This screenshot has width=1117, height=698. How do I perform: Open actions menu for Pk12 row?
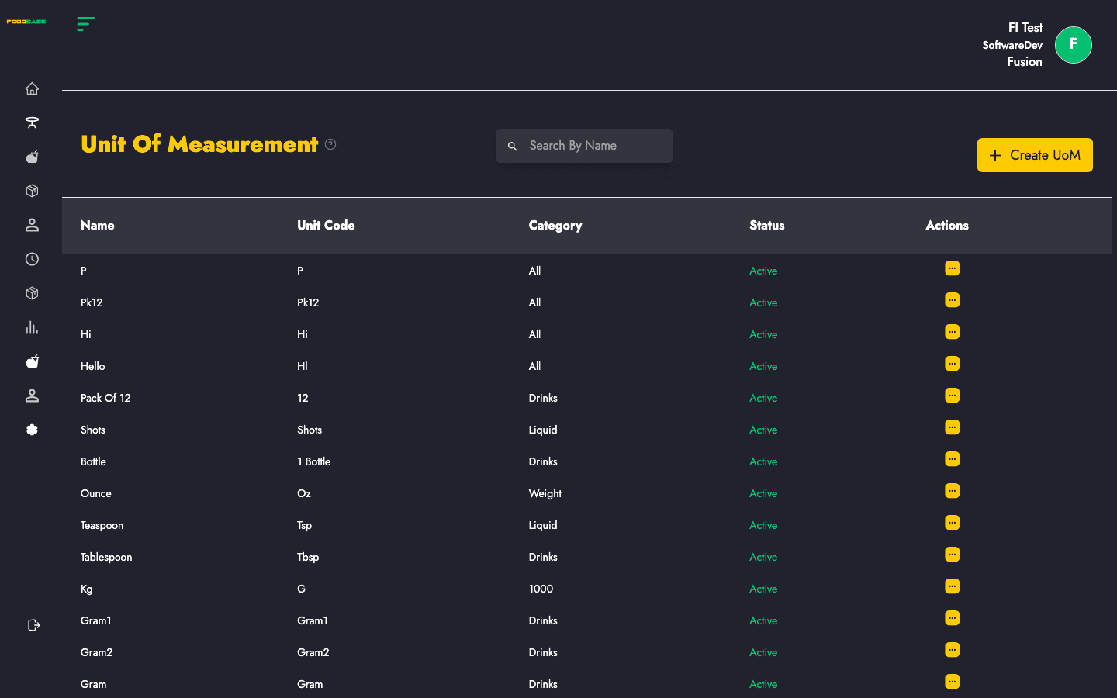click(953, 300)
